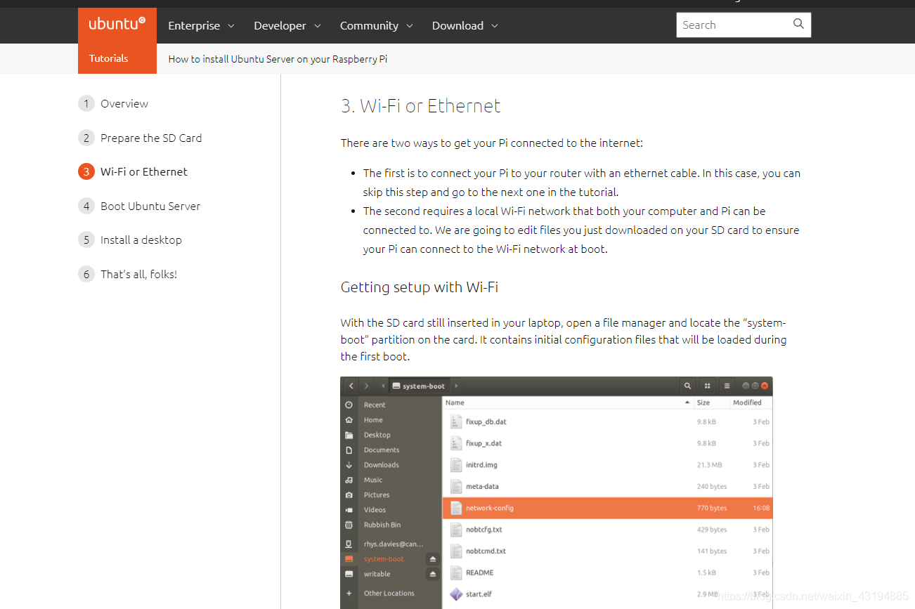The image size is (915, 609).
Task: Go to the Install a desktop step
Action: click(141, 240)
